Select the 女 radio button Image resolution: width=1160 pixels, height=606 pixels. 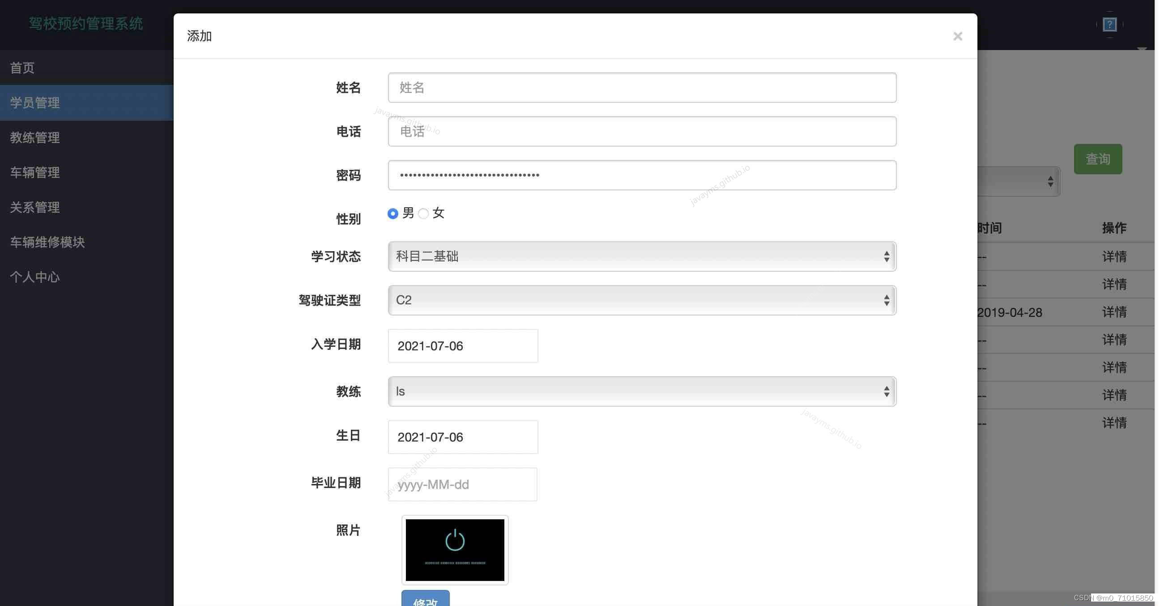click(x=423, y=214)
